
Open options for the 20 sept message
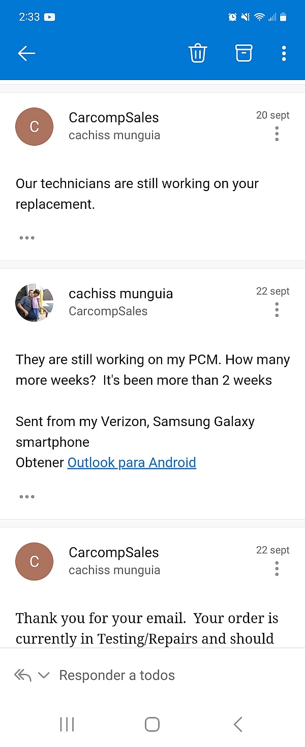tap(277, 134)
